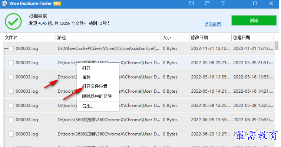This screenshot has width=281, height=147.
Task: Check the file modified 2022-05-16 14:21
Action: click(x=11, y=91)
